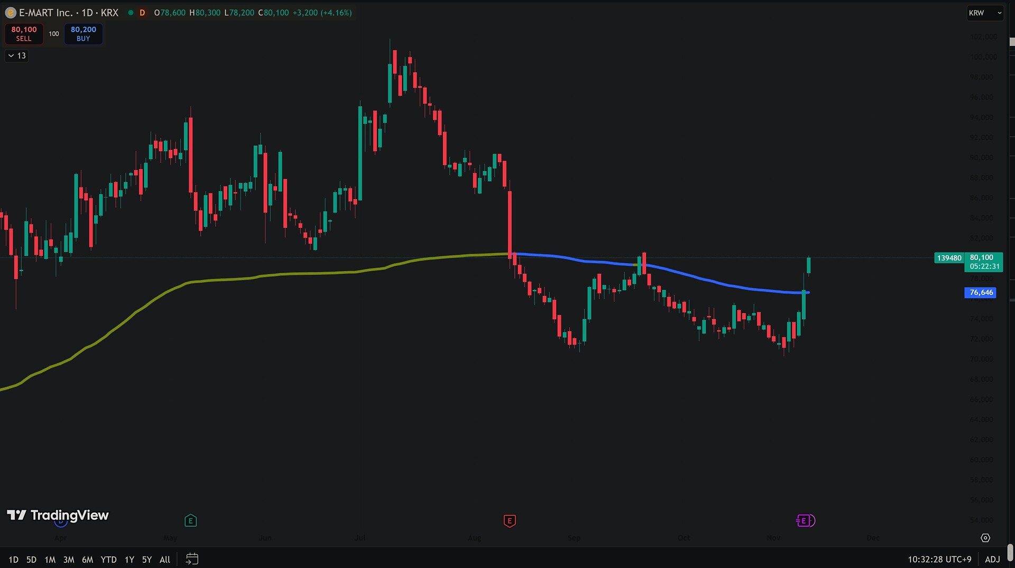
Task: Click the close value C80,100
Action: tap(273, 13)
